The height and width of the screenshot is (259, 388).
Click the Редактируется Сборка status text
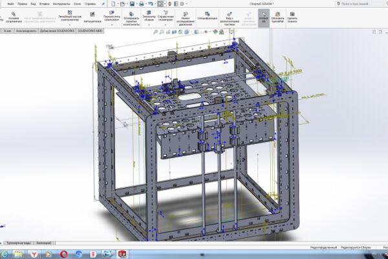tap(356, 247)
